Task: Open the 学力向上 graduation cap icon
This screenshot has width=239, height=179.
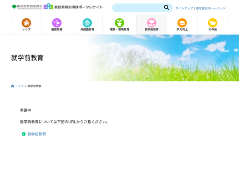Action: [x=182, y=23]
